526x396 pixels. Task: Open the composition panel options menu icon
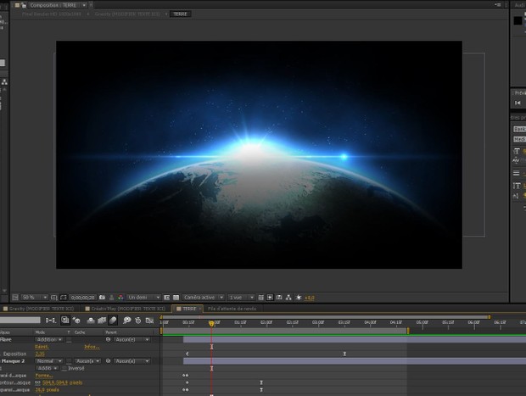[498, 5]
